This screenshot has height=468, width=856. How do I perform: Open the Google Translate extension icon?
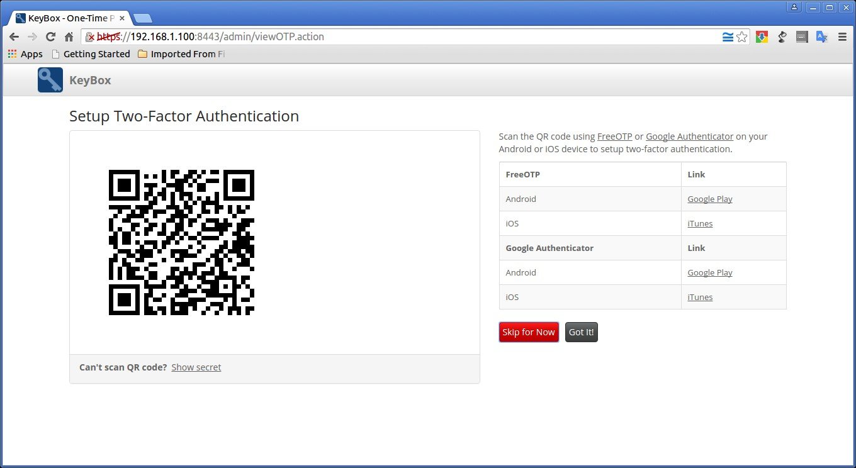(821, 37)
